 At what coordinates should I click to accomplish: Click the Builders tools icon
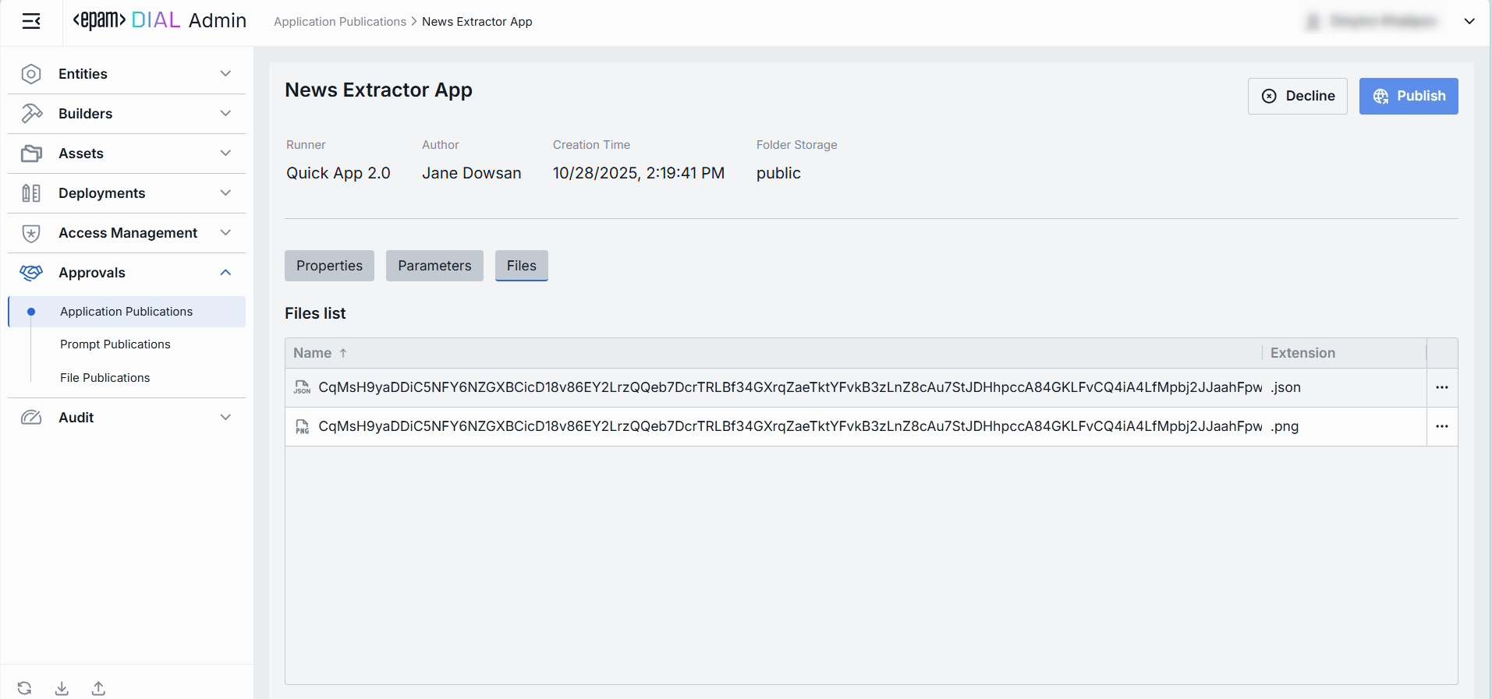tap(31, 114)
